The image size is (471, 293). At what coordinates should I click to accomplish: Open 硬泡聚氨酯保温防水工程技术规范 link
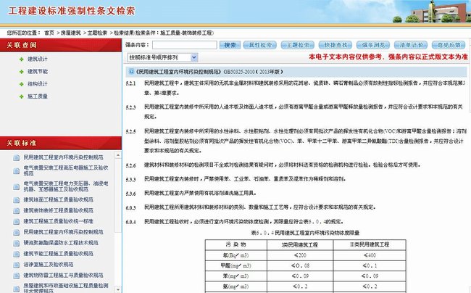click(x=64, y=242)
